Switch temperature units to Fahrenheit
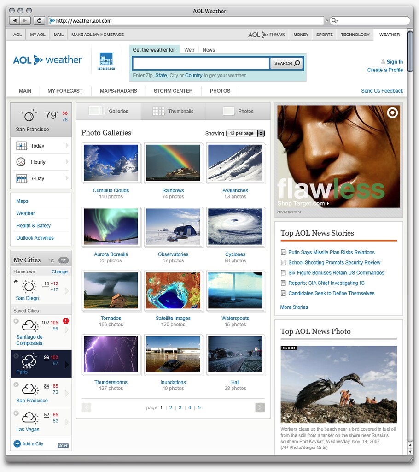Image resolution: width=419 pixels, height=472 pixels. (64, 260)
